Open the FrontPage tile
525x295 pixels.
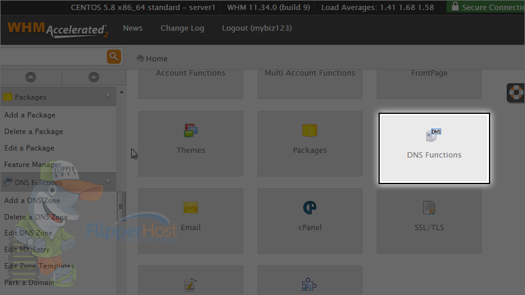point(429,84)
